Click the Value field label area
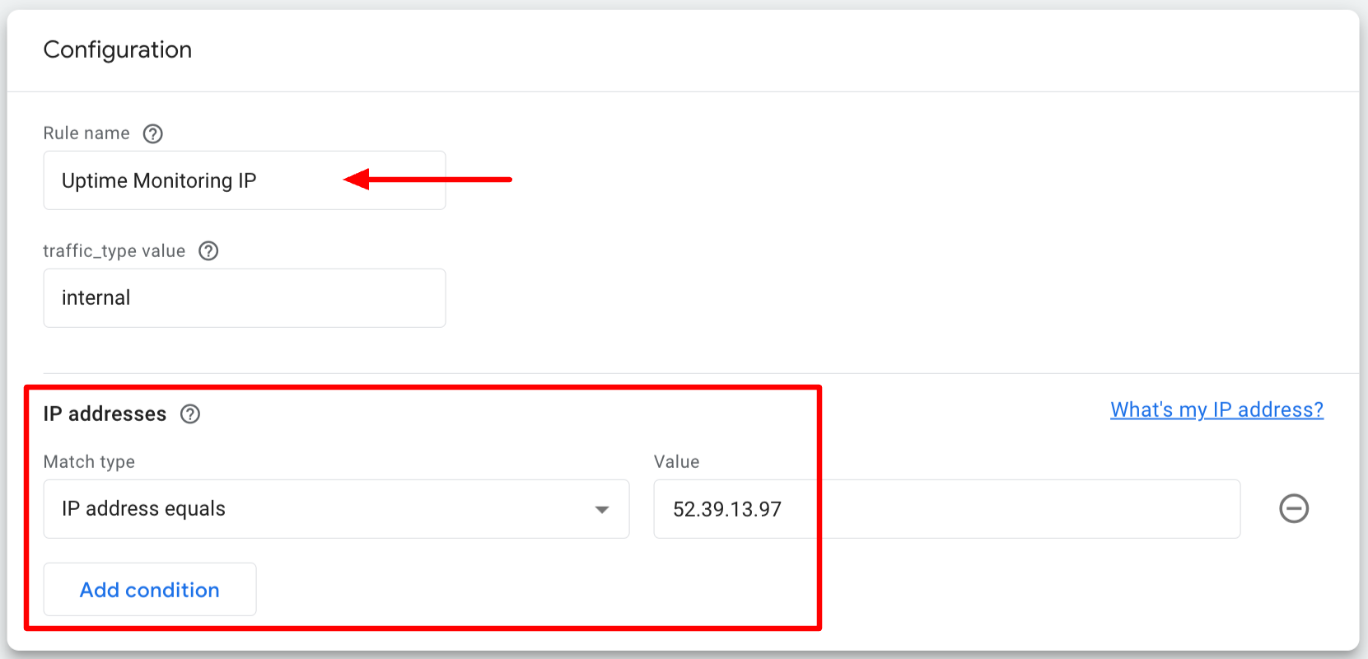This screenshot has width=1368, height=659. tap(675, 462)
